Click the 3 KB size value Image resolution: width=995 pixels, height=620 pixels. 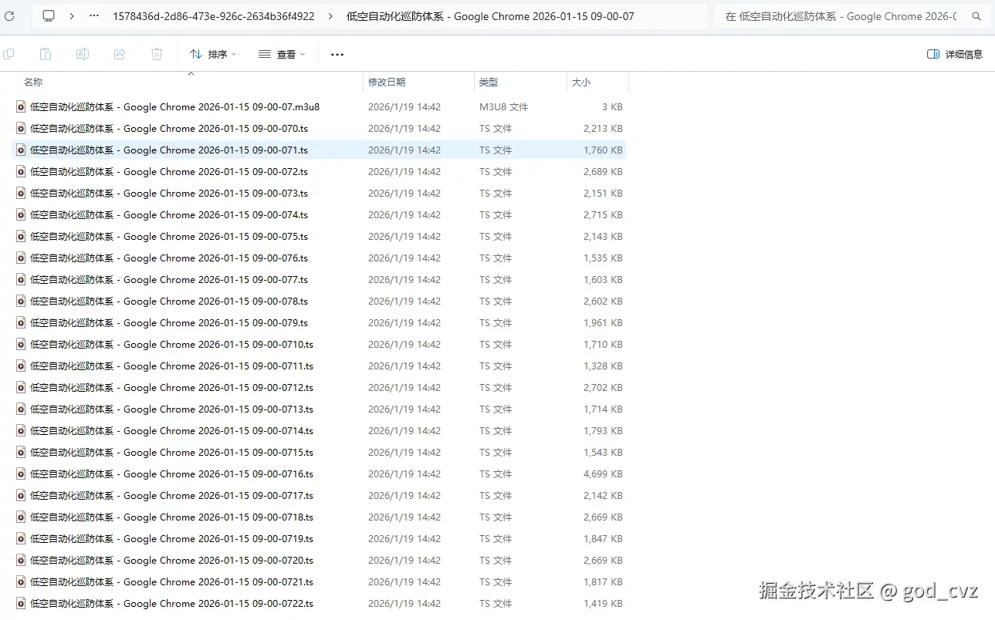point(612,107)
